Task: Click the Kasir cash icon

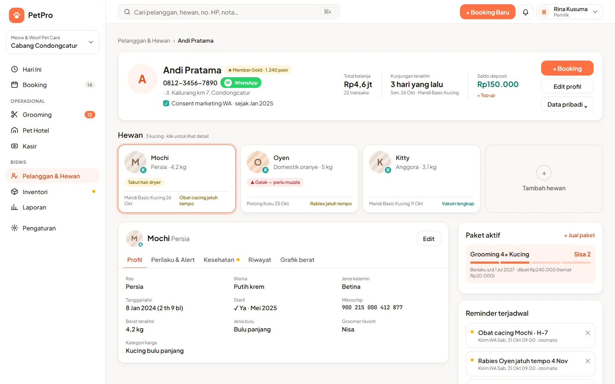Action: pyautogui.click(x=15, y=146)
